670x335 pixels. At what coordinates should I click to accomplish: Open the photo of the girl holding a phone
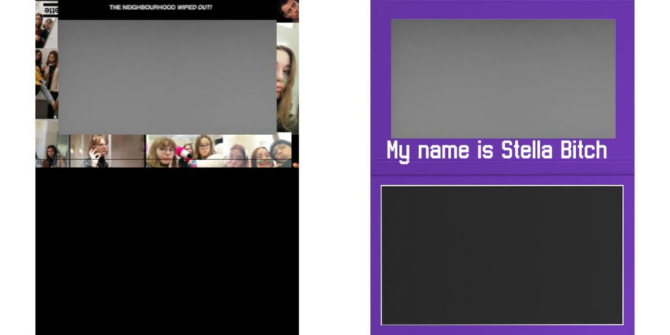click(x=96, y=151)
